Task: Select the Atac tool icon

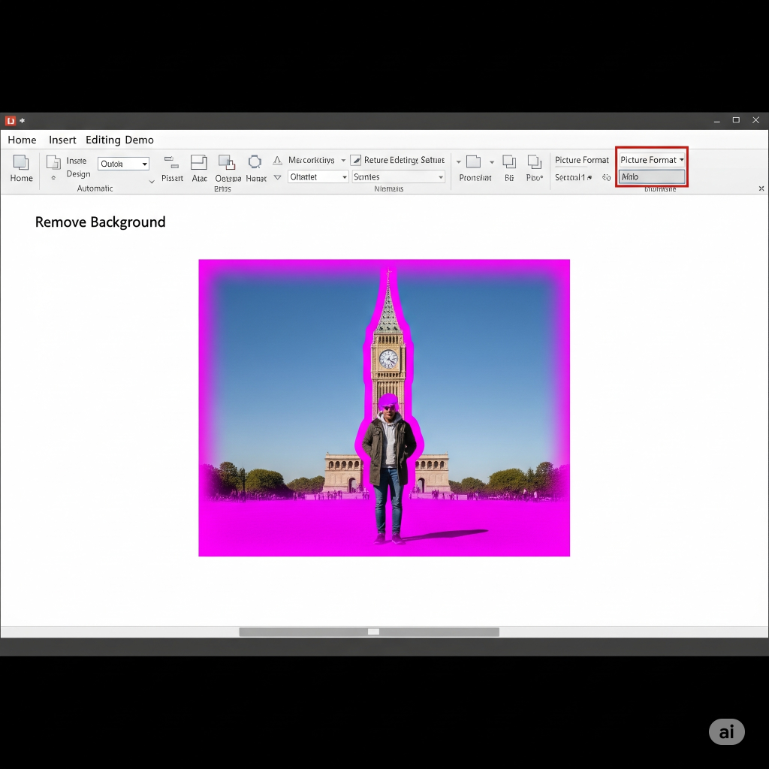Action: [199, 163]
